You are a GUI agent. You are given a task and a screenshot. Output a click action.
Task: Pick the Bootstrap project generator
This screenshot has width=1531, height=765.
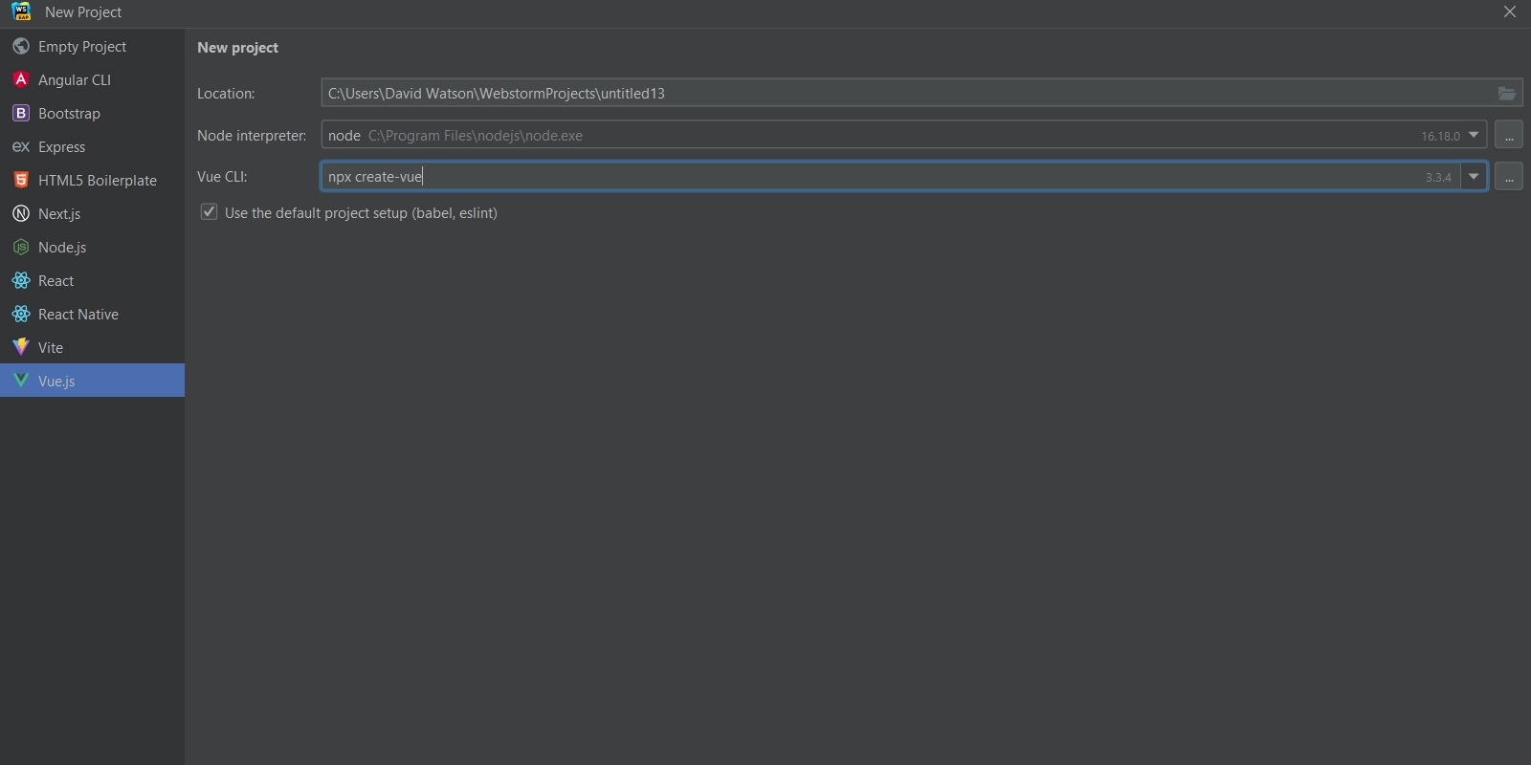[x=92, y=114]
